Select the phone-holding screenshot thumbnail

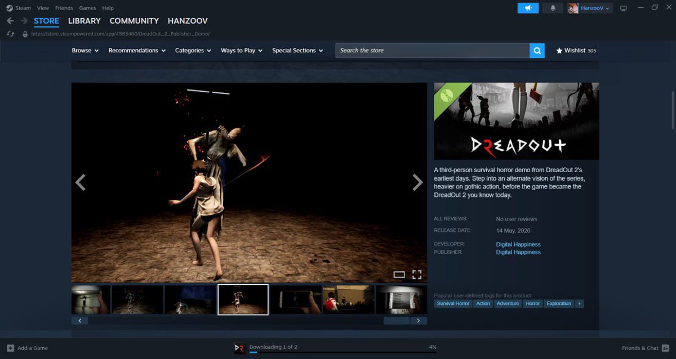tap(296, 299)
